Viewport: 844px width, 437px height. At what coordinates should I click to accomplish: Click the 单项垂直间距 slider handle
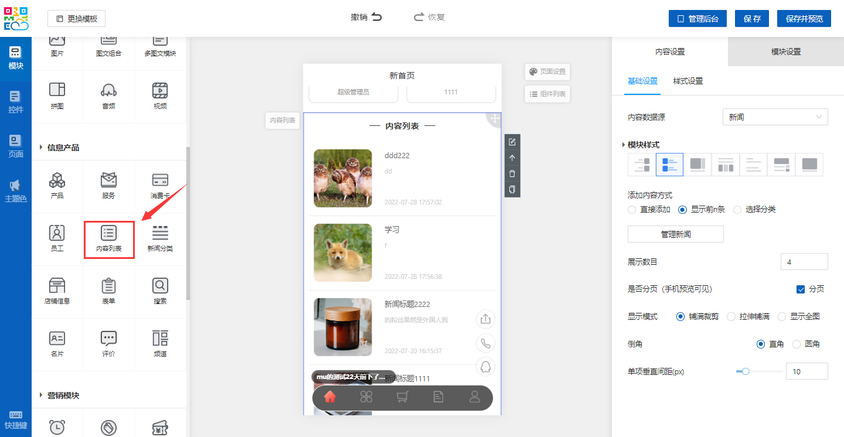pos(746,371)
